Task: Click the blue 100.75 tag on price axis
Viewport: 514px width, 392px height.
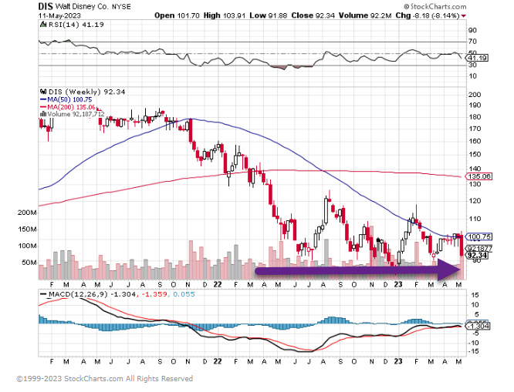Action: (479, 236)
